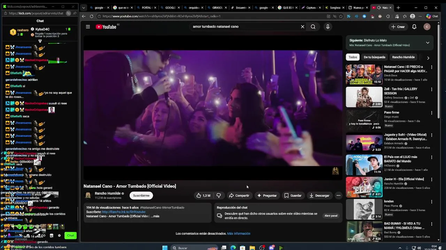Open Edge profile avatar in toolbar

click(413, 16)
